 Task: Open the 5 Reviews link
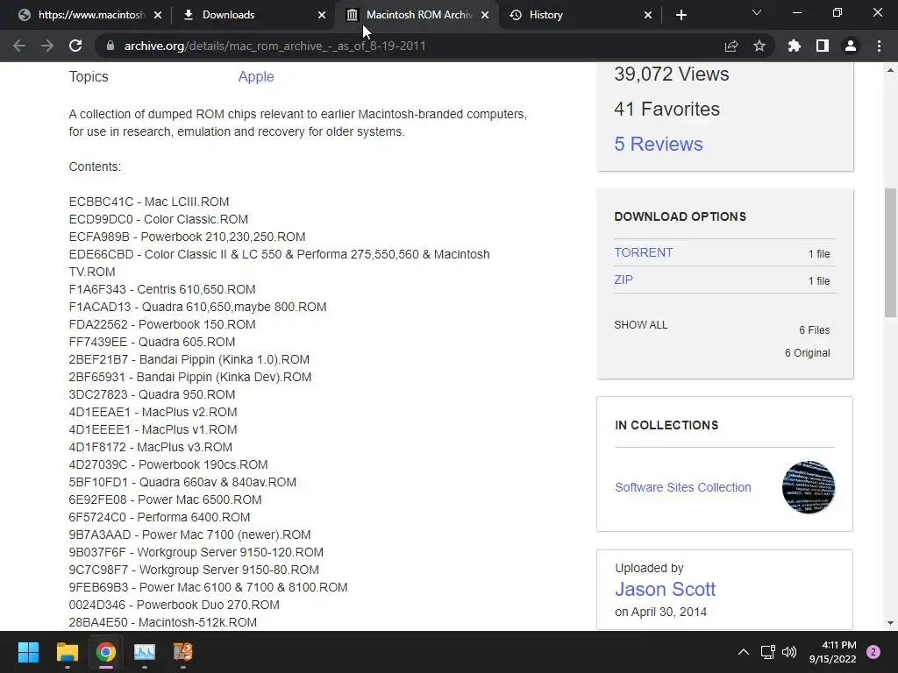[659, 145]
